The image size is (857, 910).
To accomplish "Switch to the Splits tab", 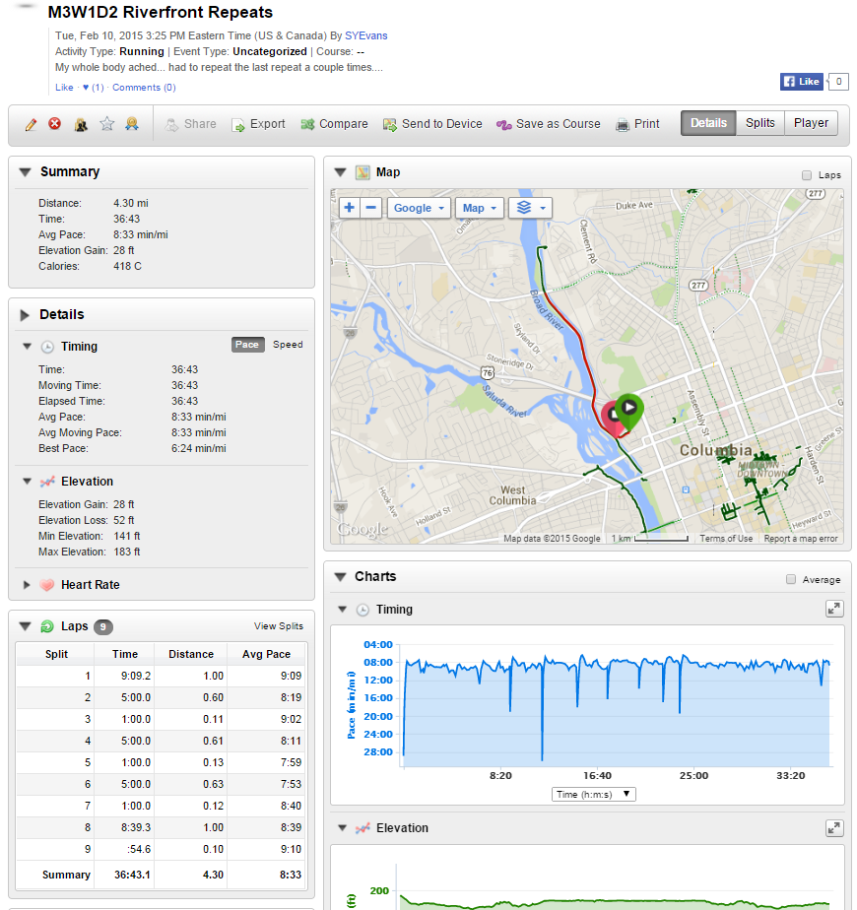I will coord(759,123).
